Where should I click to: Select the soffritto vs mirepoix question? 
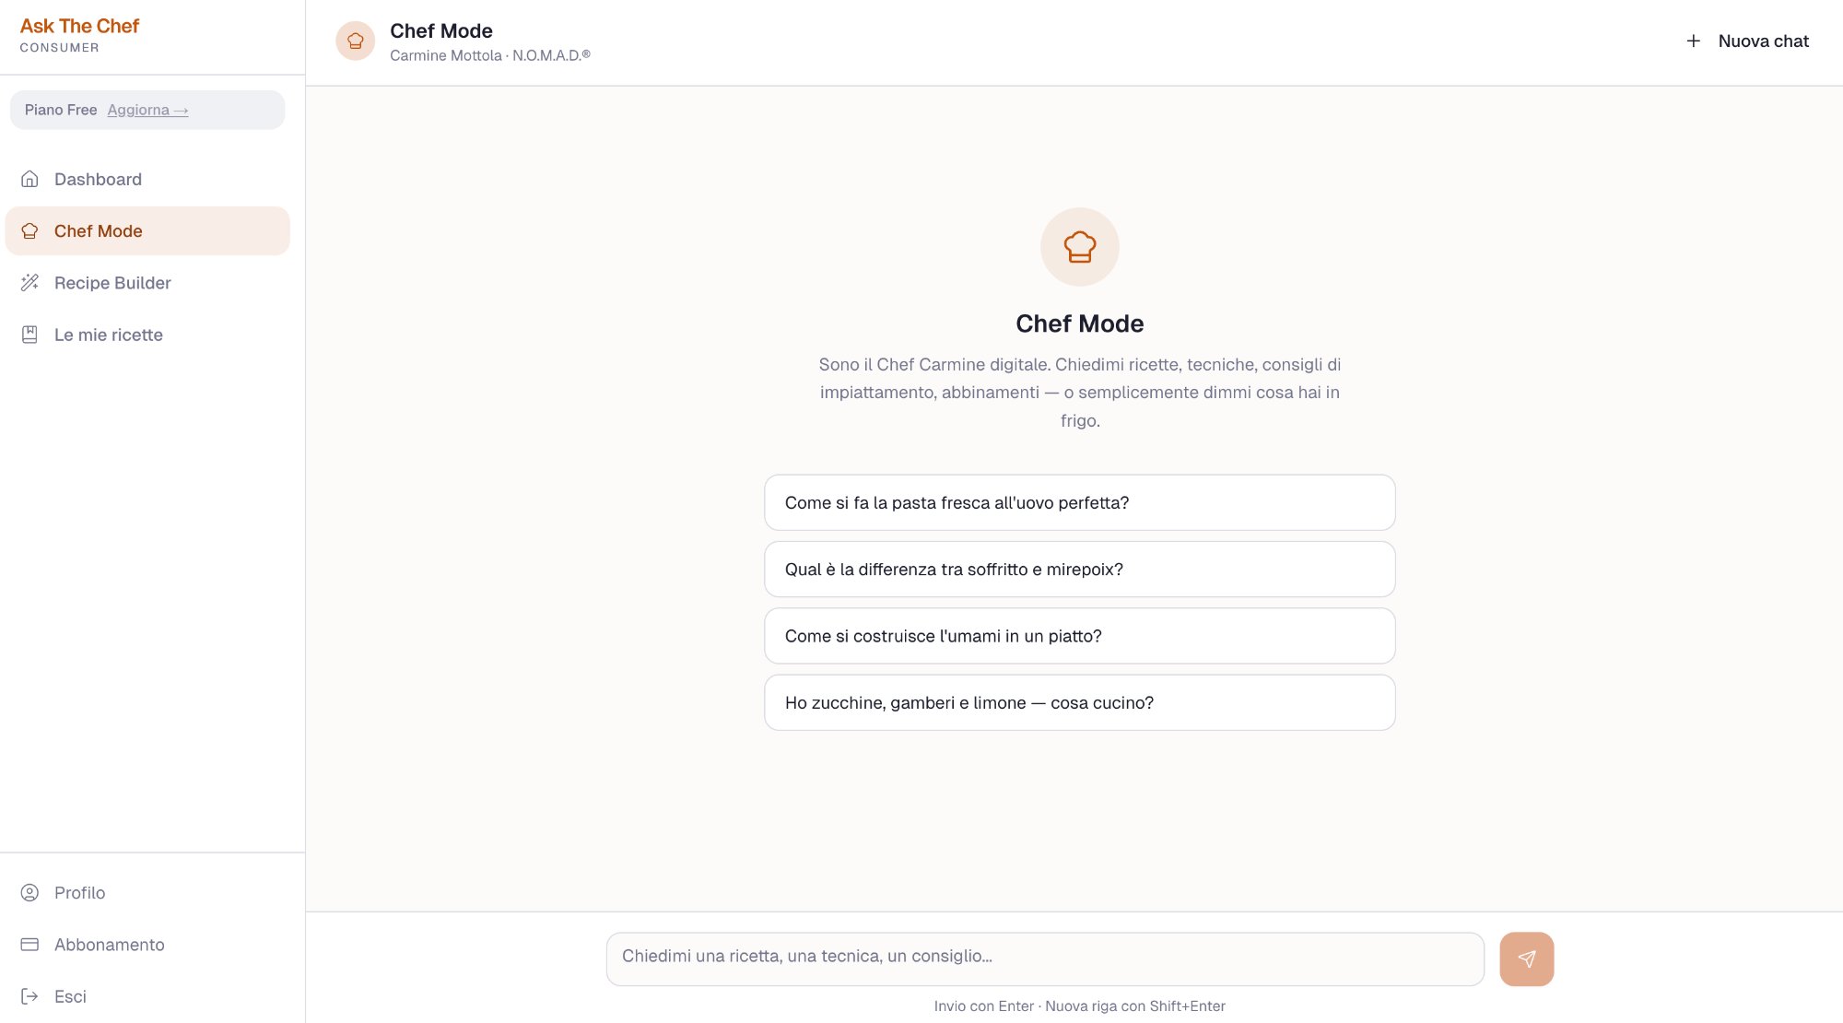click(1079, 569)
